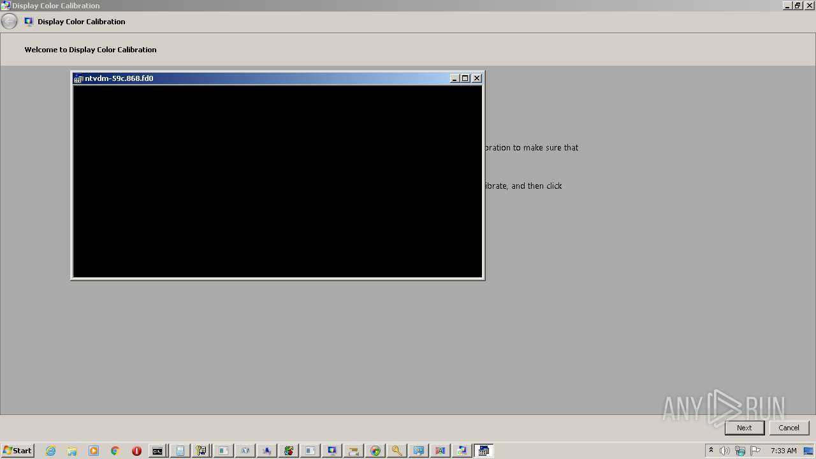Open the Magnifier taskbar icon
816x459 pixels.
(x=397, y=451)
